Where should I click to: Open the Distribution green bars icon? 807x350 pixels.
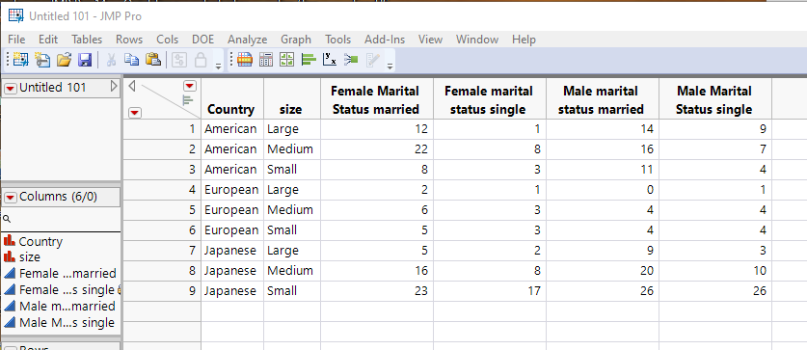pos(309,60)
